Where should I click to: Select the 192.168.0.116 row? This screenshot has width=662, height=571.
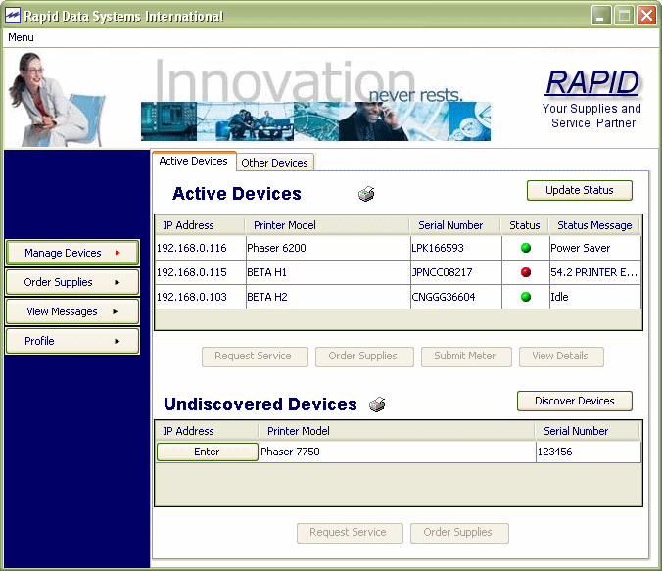pyautogui.click(x=399, y=248)
